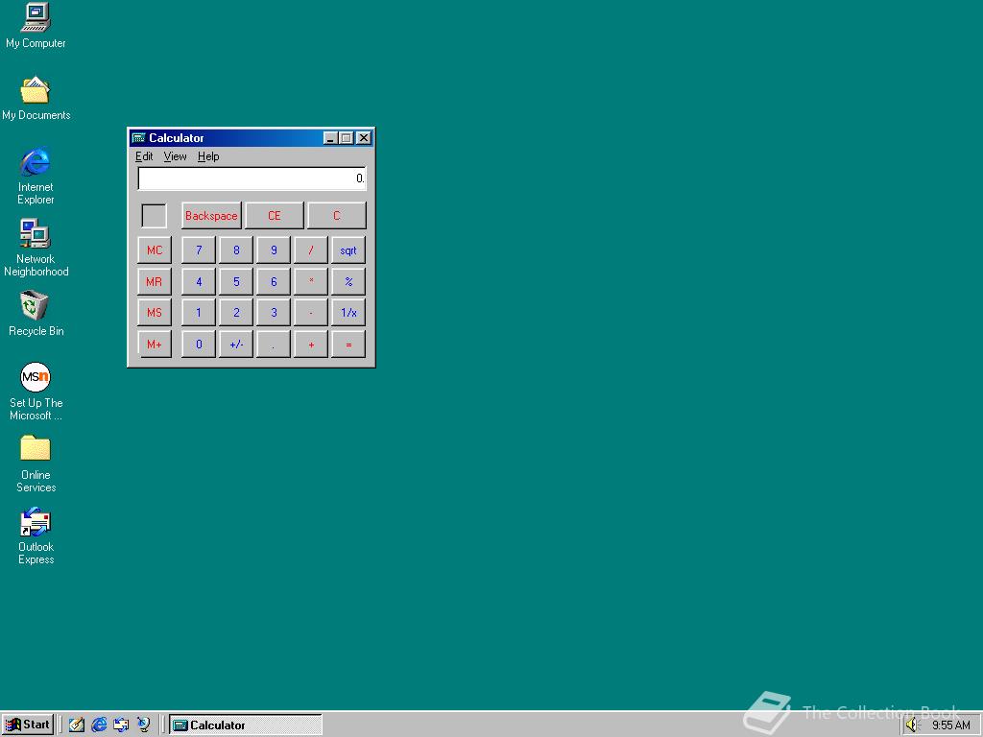Click the minus (-) button

311,312
